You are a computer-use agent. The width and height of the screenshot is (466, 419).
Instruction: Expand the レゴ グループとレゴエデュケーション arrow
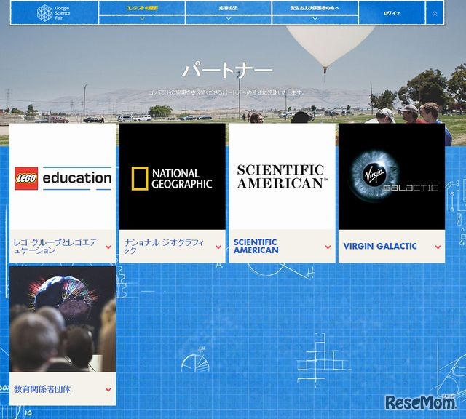(x=108, y=247)
